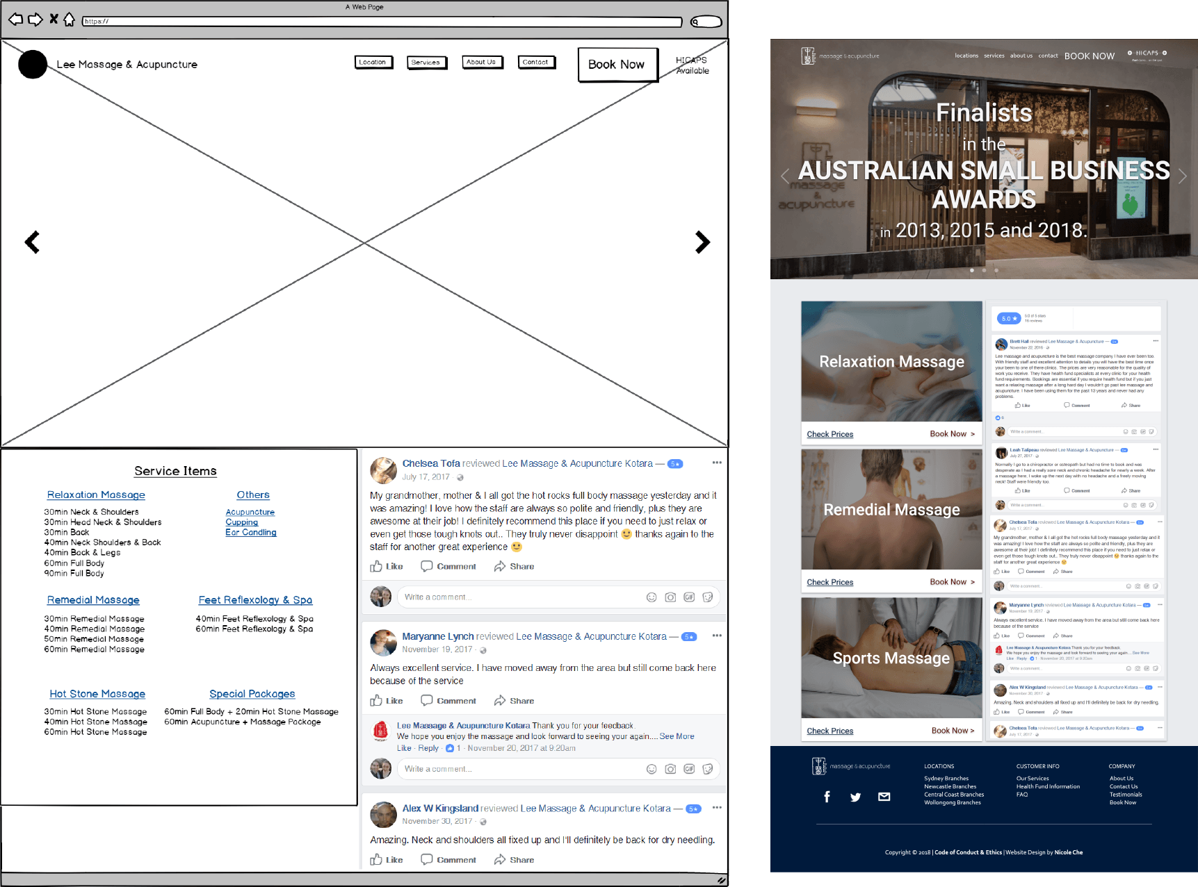Click Comment icon on Alex W Kingsland review
This screenshot has height=887, width=1198.
pos(427,860)
